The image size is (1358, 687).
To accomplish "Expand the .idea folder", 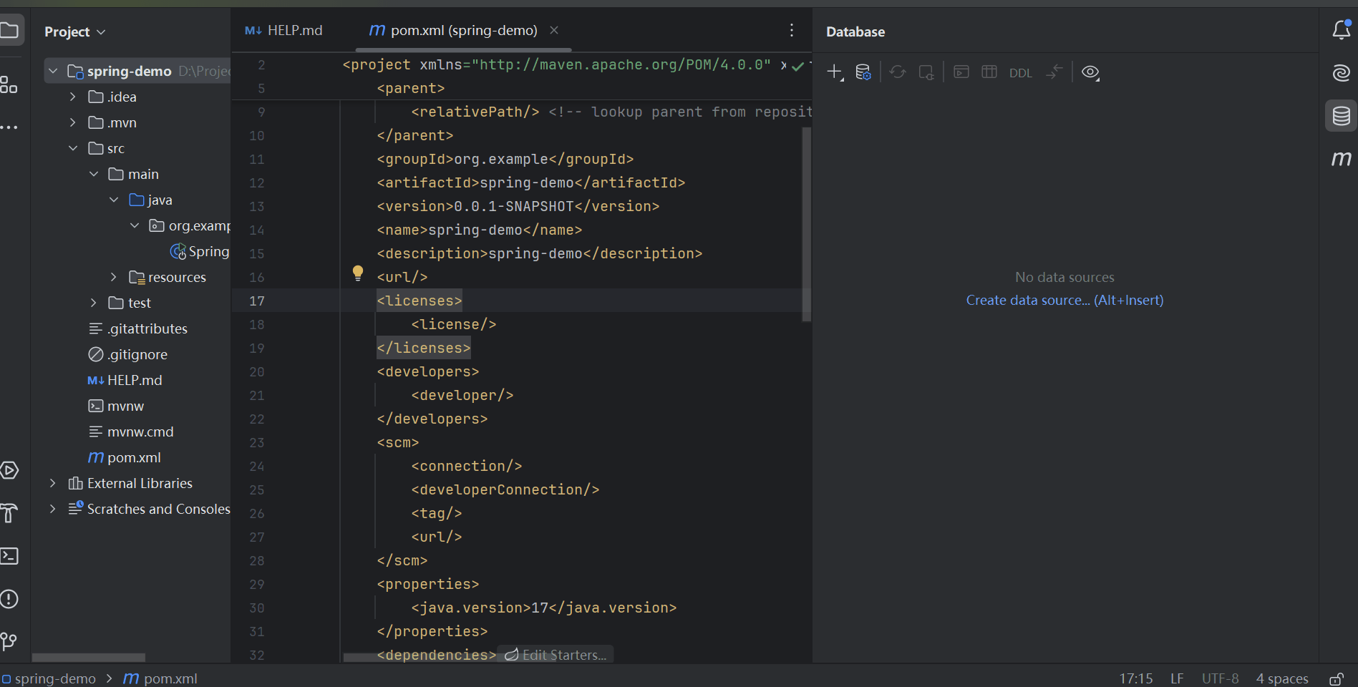I will [72, 97].
